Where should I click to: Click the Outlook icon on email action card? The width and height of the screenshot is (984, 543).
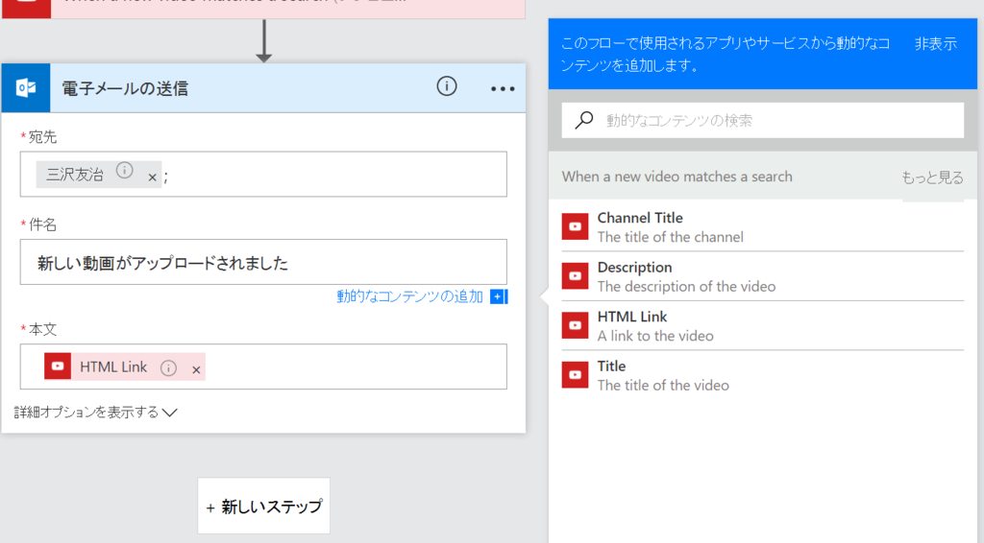click(26, 87)
